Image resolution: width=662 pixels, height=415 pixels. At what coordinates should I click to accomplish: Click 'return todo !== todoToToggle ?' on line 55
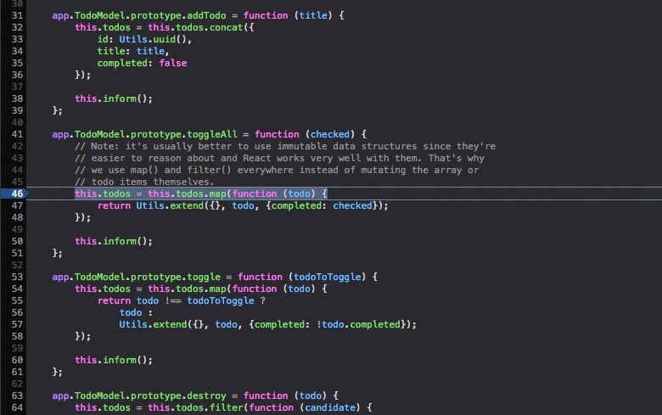[182, 300]
